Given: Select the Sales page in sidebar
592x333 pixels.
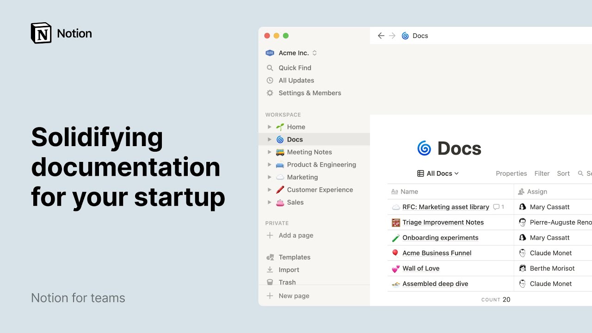Looking at the screenshot, I should point(295,202).
